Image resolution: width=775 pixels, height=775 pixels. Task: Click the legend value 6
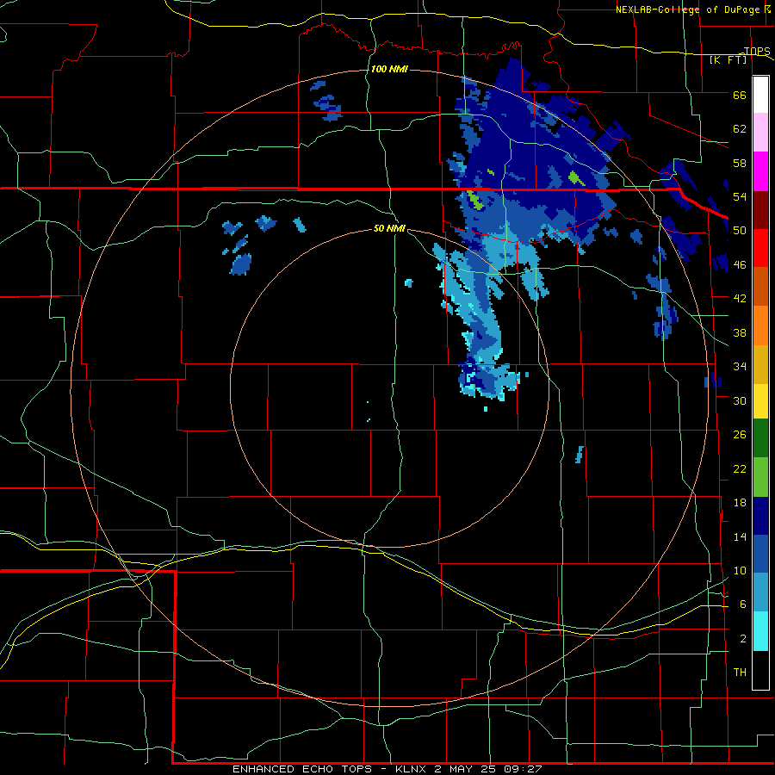pyautogui.click(x=742, y=604)
